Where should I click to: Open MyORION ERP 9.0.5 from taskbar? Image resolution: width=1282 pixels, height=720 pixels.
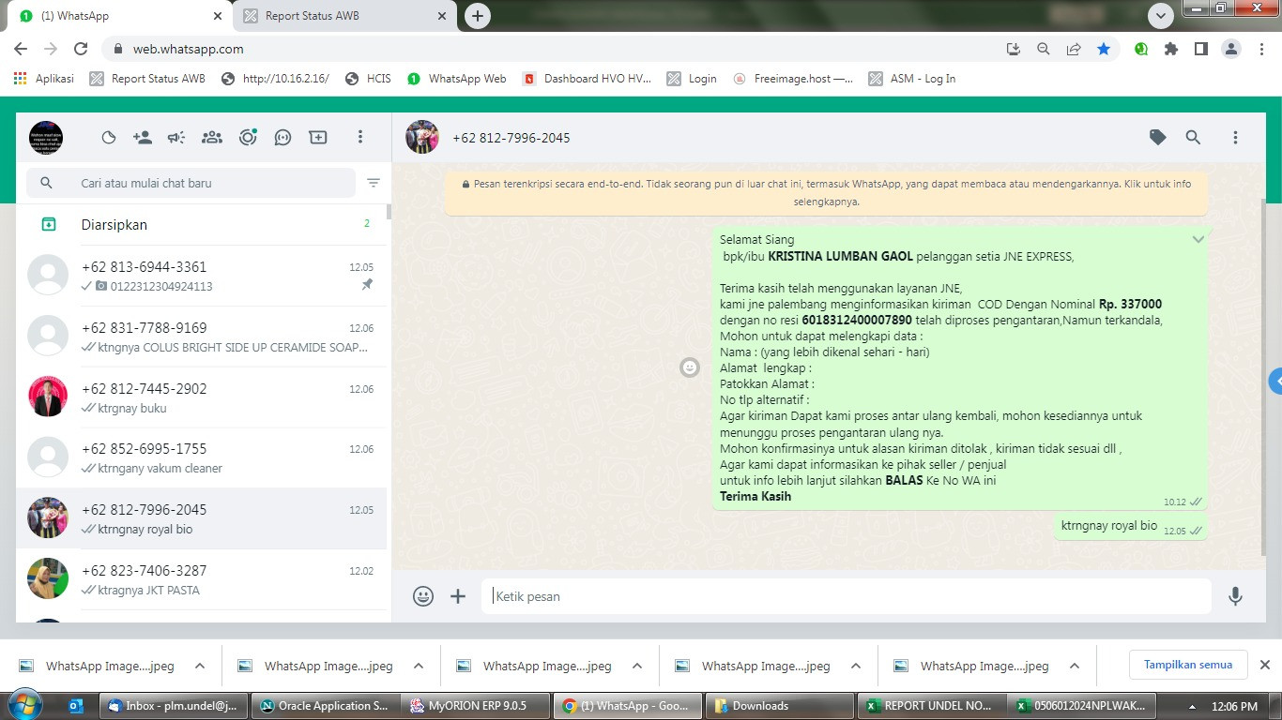[476, 706]
